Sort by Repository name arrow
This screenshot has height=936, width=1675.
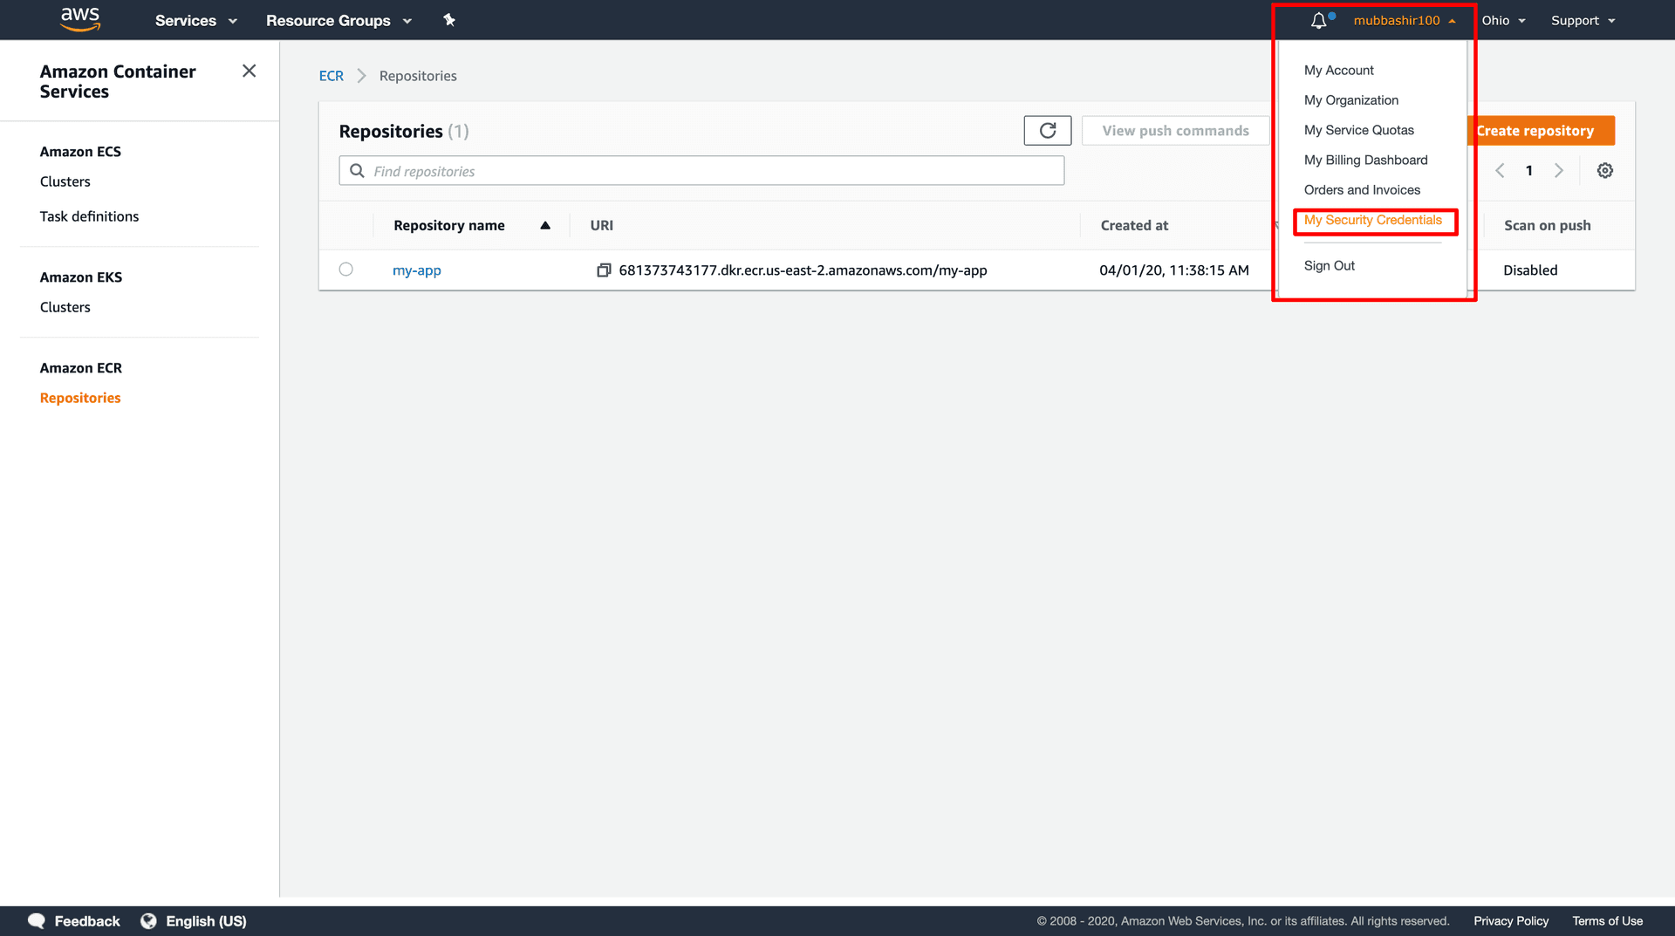pyautogui.click(x=545, y=225)
